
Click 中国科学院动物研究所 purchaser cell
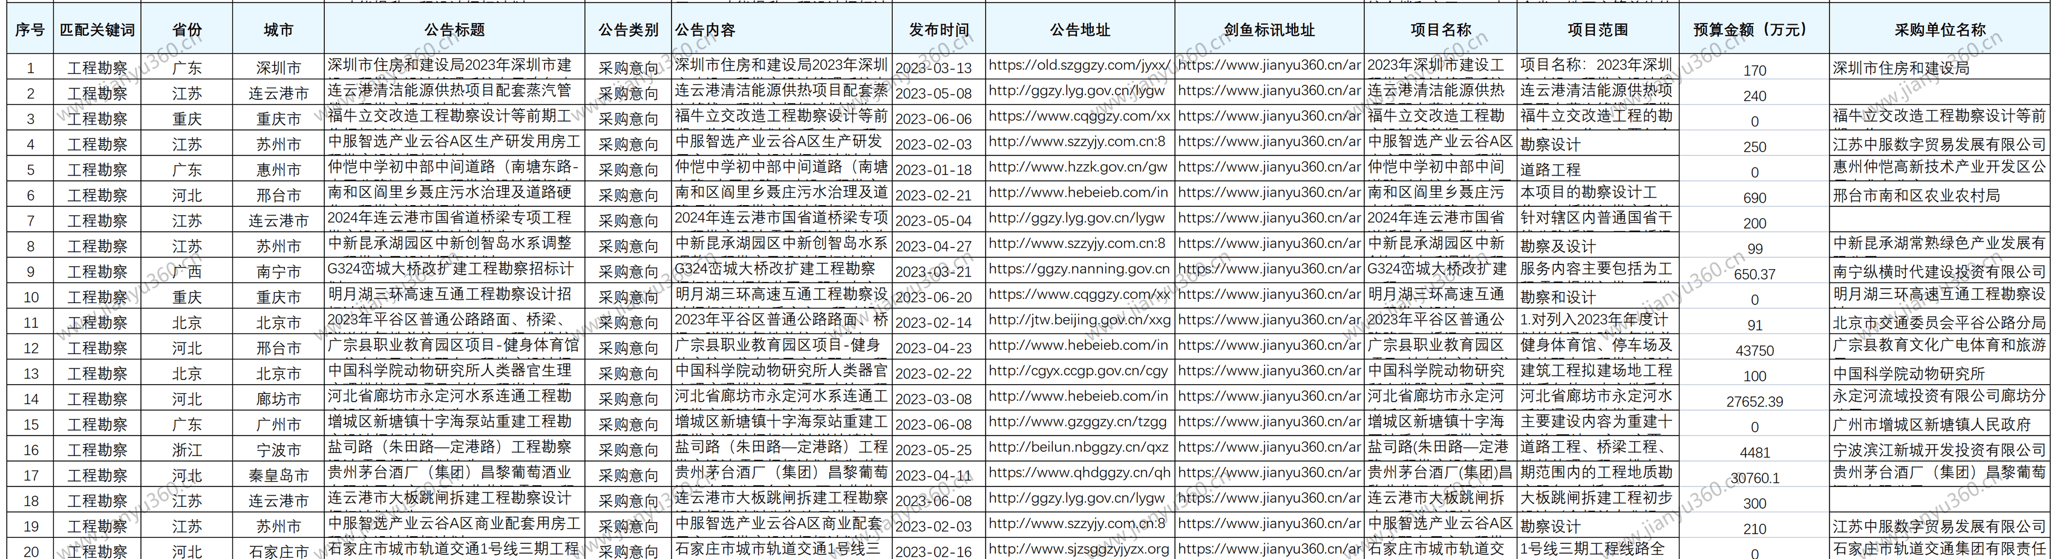click(x=1940, y=373)
